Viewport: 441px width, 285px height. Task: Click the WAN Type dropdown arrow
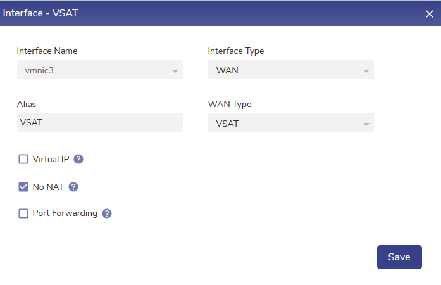point(366,123)
